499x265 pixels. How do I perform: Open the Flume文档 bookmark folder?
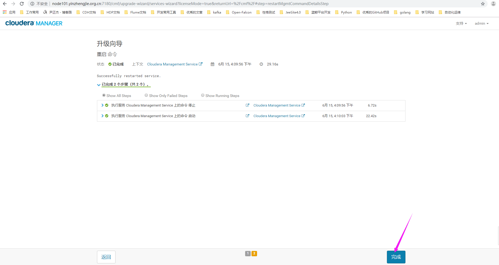[x=135, y=12]
